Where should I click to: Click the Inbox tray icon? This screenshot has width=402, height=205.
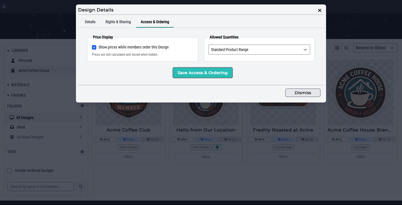12,127
